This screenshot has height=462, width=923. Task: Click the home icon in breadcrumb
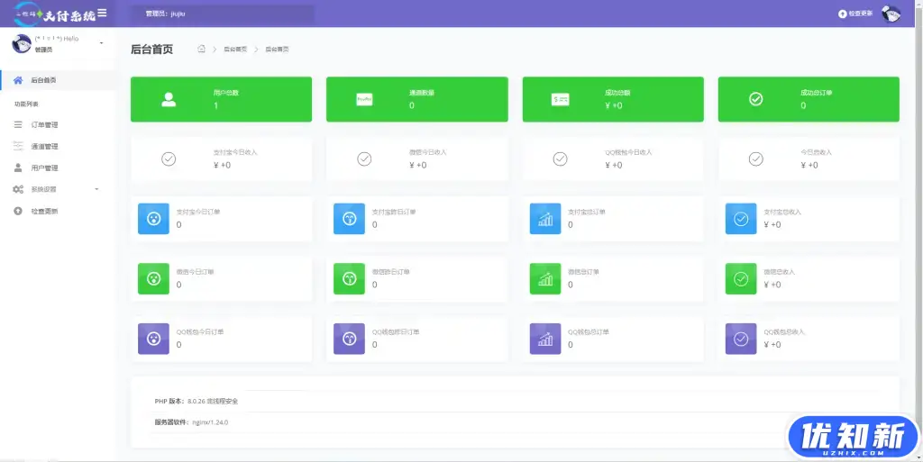pos(201,49)
